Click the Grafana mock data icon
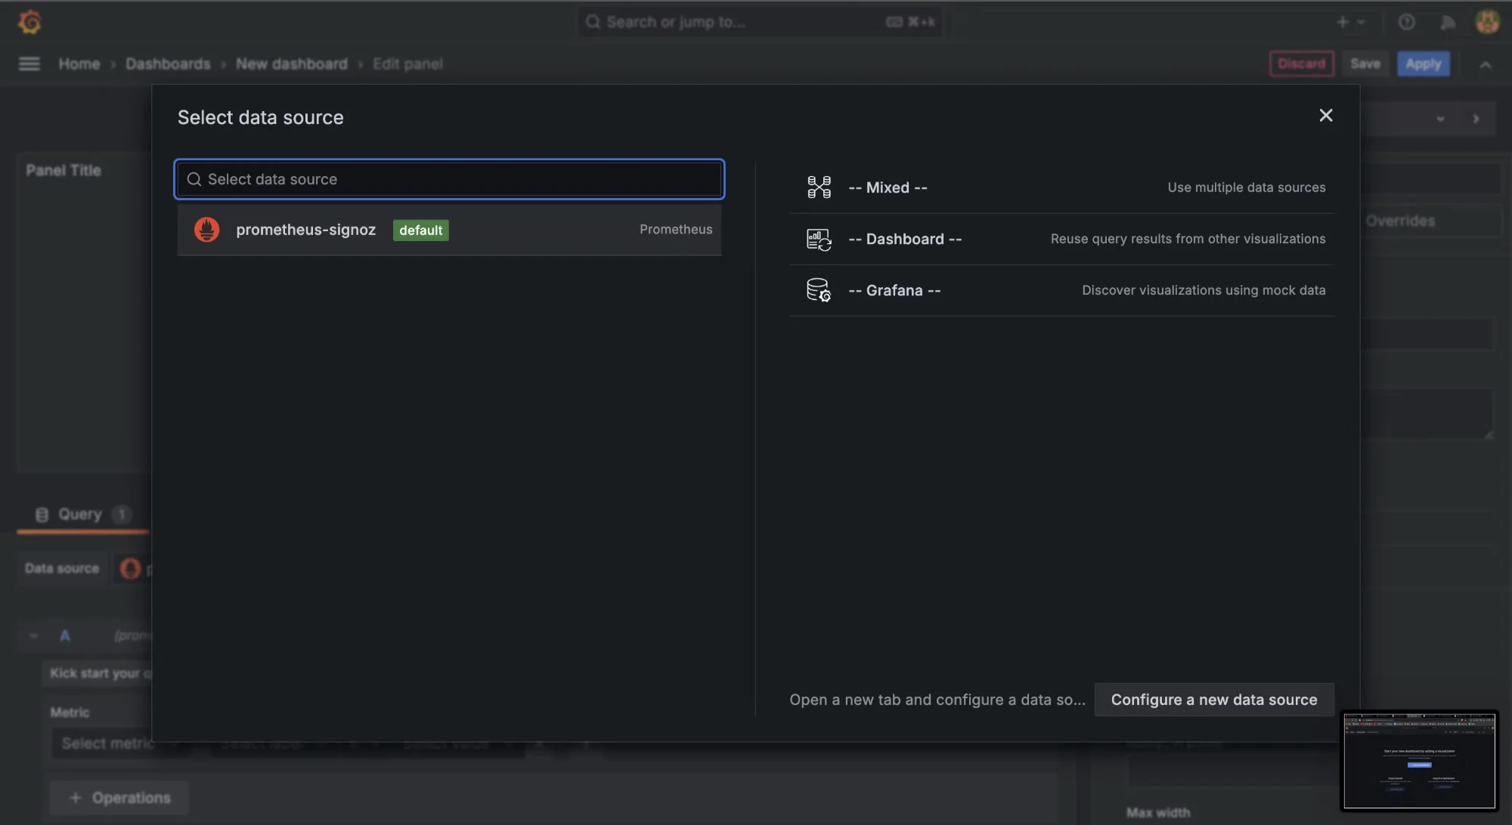The width and height of the screenshot is (1512, 825). point(819,290)
